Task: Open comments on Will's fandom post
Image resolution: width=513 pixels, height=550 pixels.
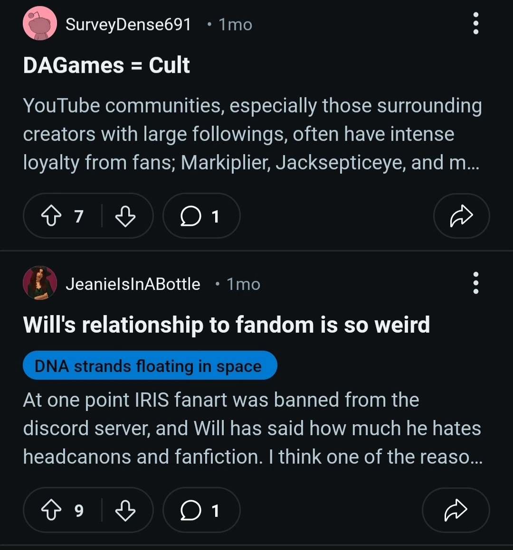Action: (201, 510)
